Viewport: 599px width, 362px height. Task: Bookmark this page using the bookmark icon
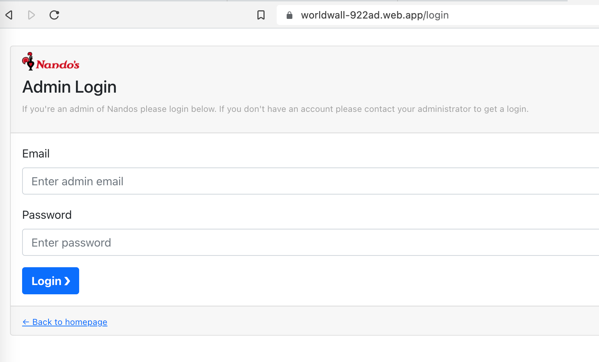click(x=261, y=15)
